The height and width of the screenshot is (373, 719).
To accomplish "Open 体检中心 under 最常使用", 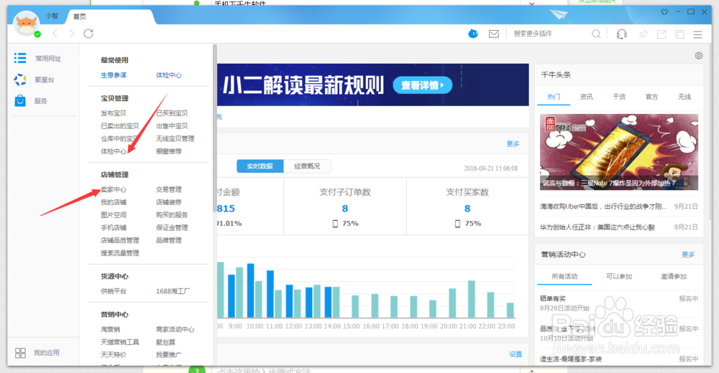I will [x=169, y=75].
